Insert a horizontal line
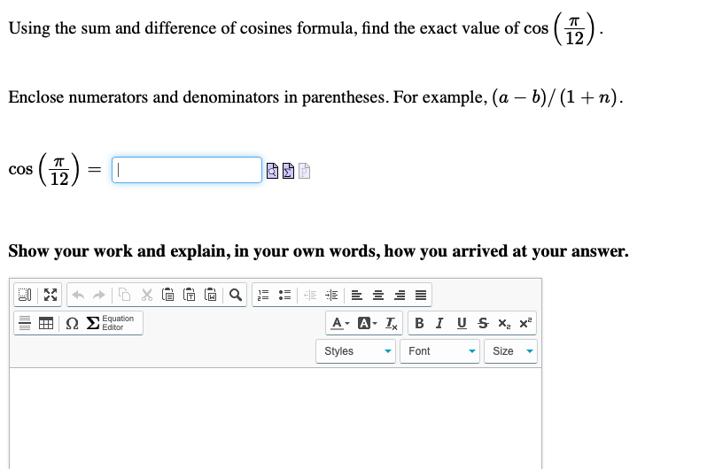Viewport: 715px width, 469px height. (25, 323)
